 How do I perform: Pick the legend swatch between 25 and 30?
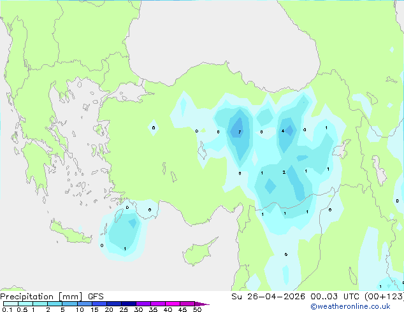(129, 304)
